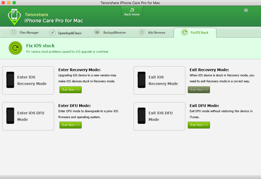Select the Ads Remove tab
Screen dimensions: 261x179
[157, 32]
